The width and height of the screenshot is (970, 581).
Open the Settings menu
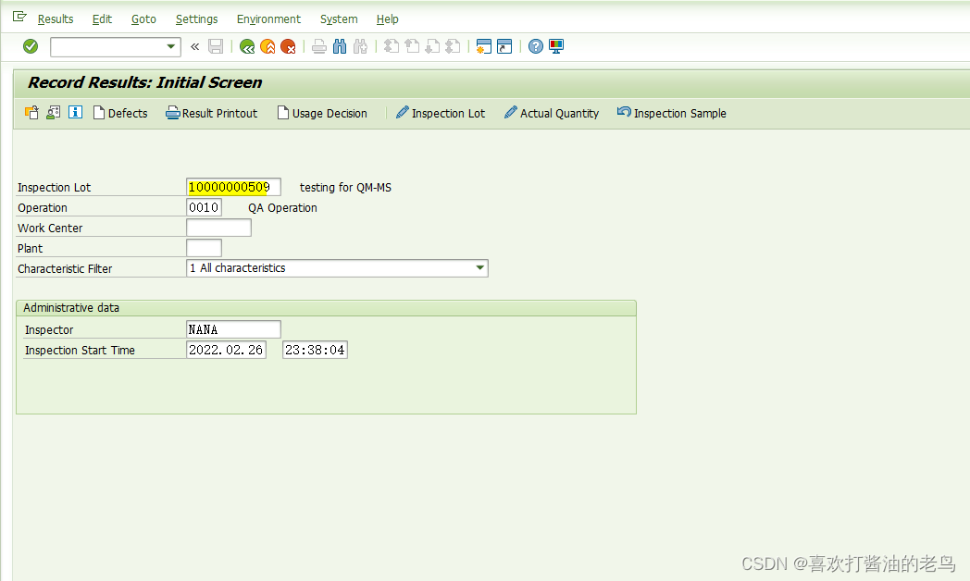point(197,19)
